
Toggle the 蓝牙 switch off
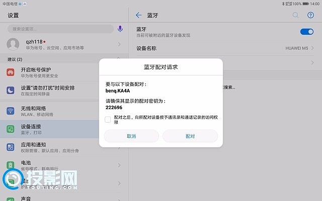[x=307, y=32]
